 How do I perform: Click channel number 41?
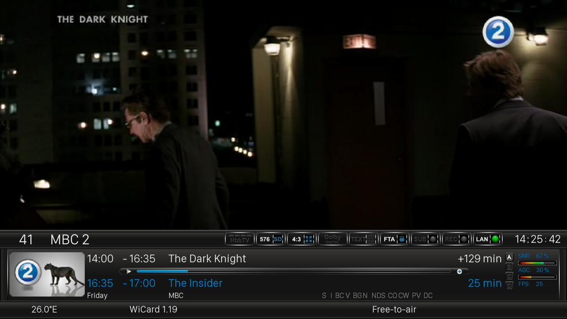coord(26,239)
